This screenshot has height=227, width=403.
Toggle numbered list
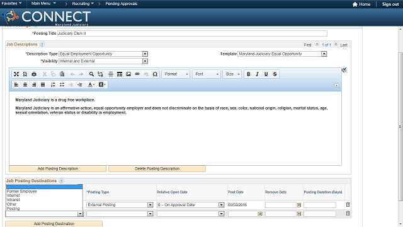pos(53,84)
